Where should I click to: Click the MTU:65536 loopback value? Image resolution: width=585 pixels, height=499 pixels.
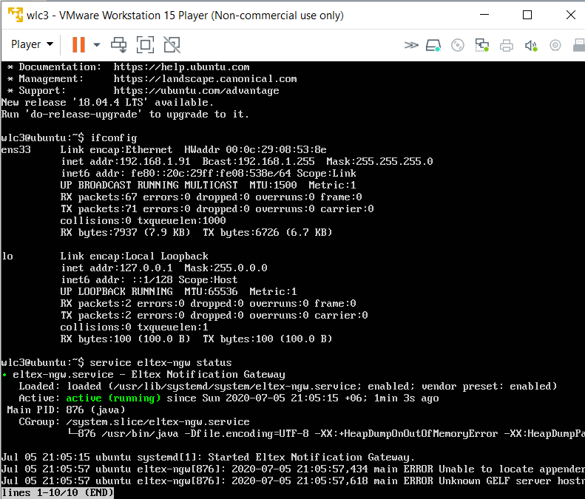pos(211,292)
